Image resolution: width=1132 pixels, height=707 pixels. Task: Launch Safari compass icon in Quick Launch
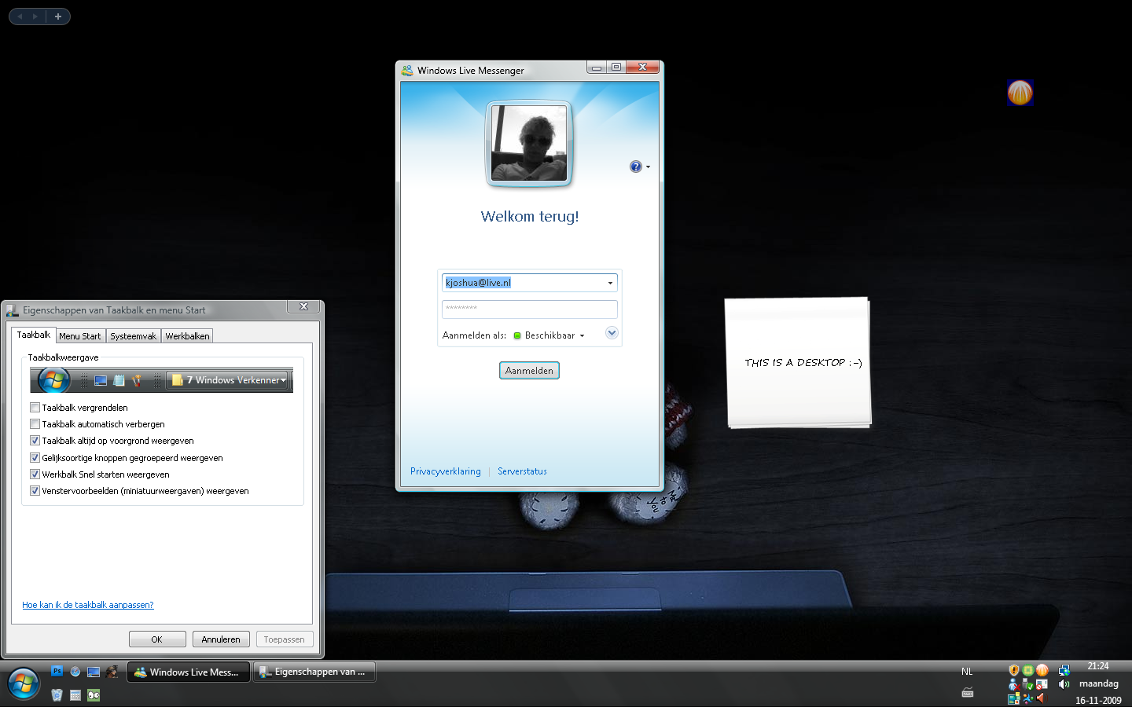point(75,672)
